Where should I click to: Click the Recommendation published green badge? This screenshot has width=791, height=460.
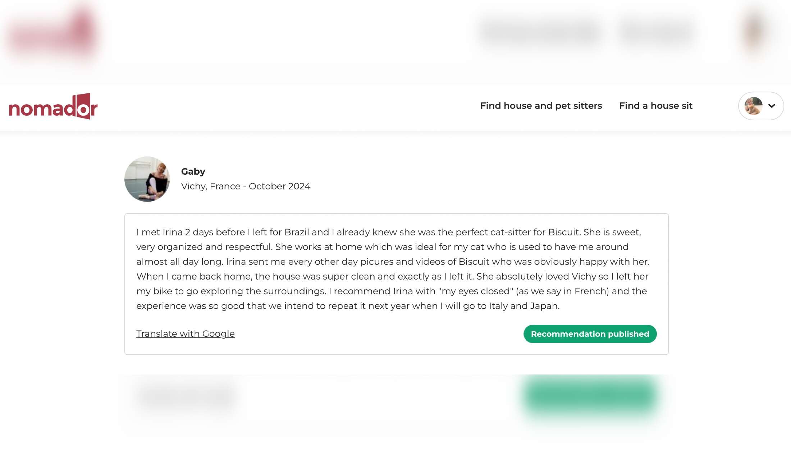(x=590, y=334)
